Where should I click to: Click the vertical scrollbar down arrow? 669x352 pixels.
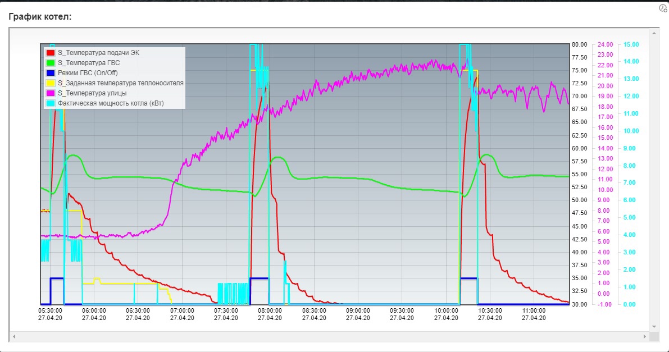(x=654, y=327)
